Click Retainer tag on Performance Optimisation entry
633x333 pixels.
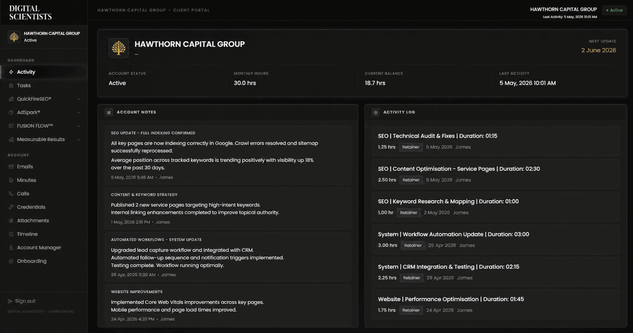(x=411, y=310)
